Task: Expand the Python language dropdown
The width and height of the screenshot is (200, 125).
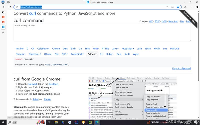Action: (x=92, y=54)
